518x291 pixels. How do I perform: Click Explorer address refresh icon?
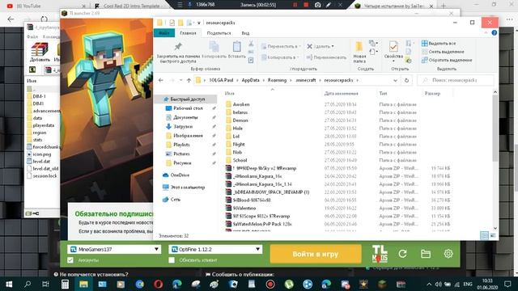click(406, 80)
